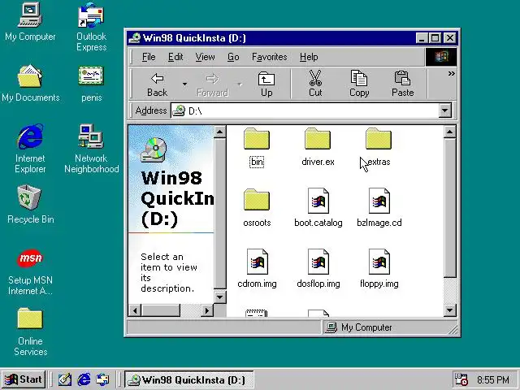
Task: Select the floppy.img file
Action: [379, 269]
